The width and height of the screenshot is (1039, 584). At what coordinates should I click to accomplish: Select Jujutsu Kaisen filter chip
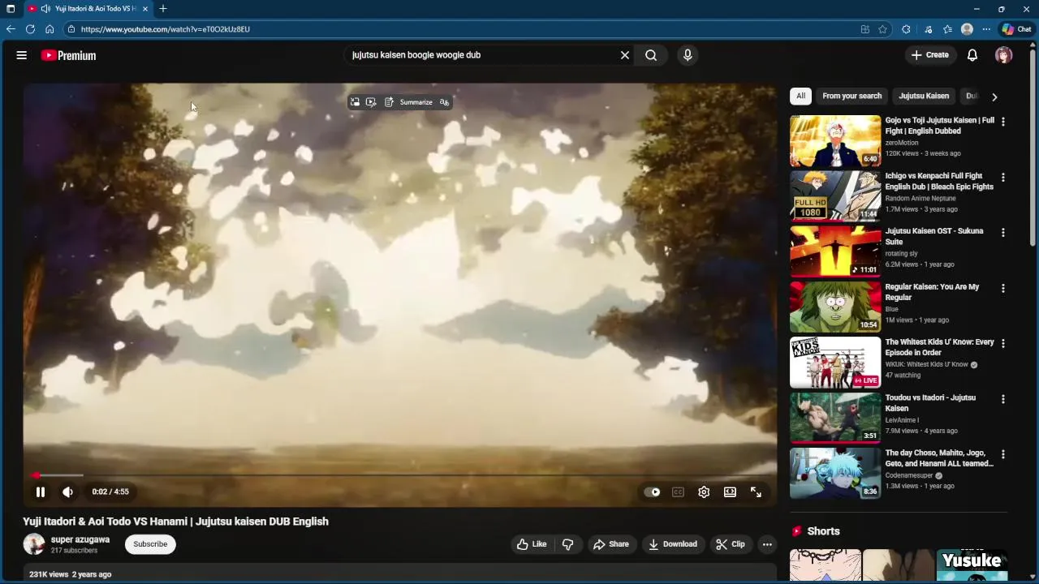coord(924,96)
